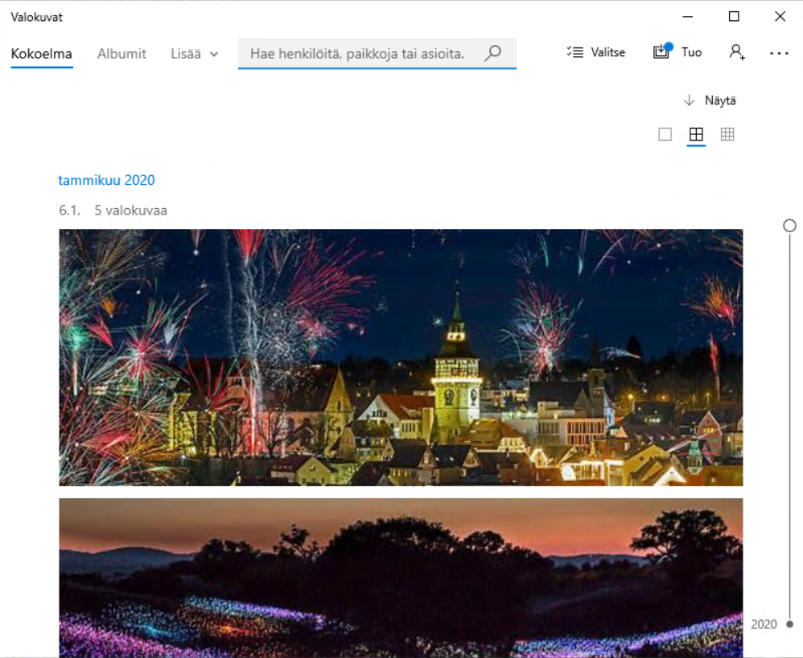Screen dimensions: 803x658
Task: Switch to the Albumit tab
Action: [121, 54]
